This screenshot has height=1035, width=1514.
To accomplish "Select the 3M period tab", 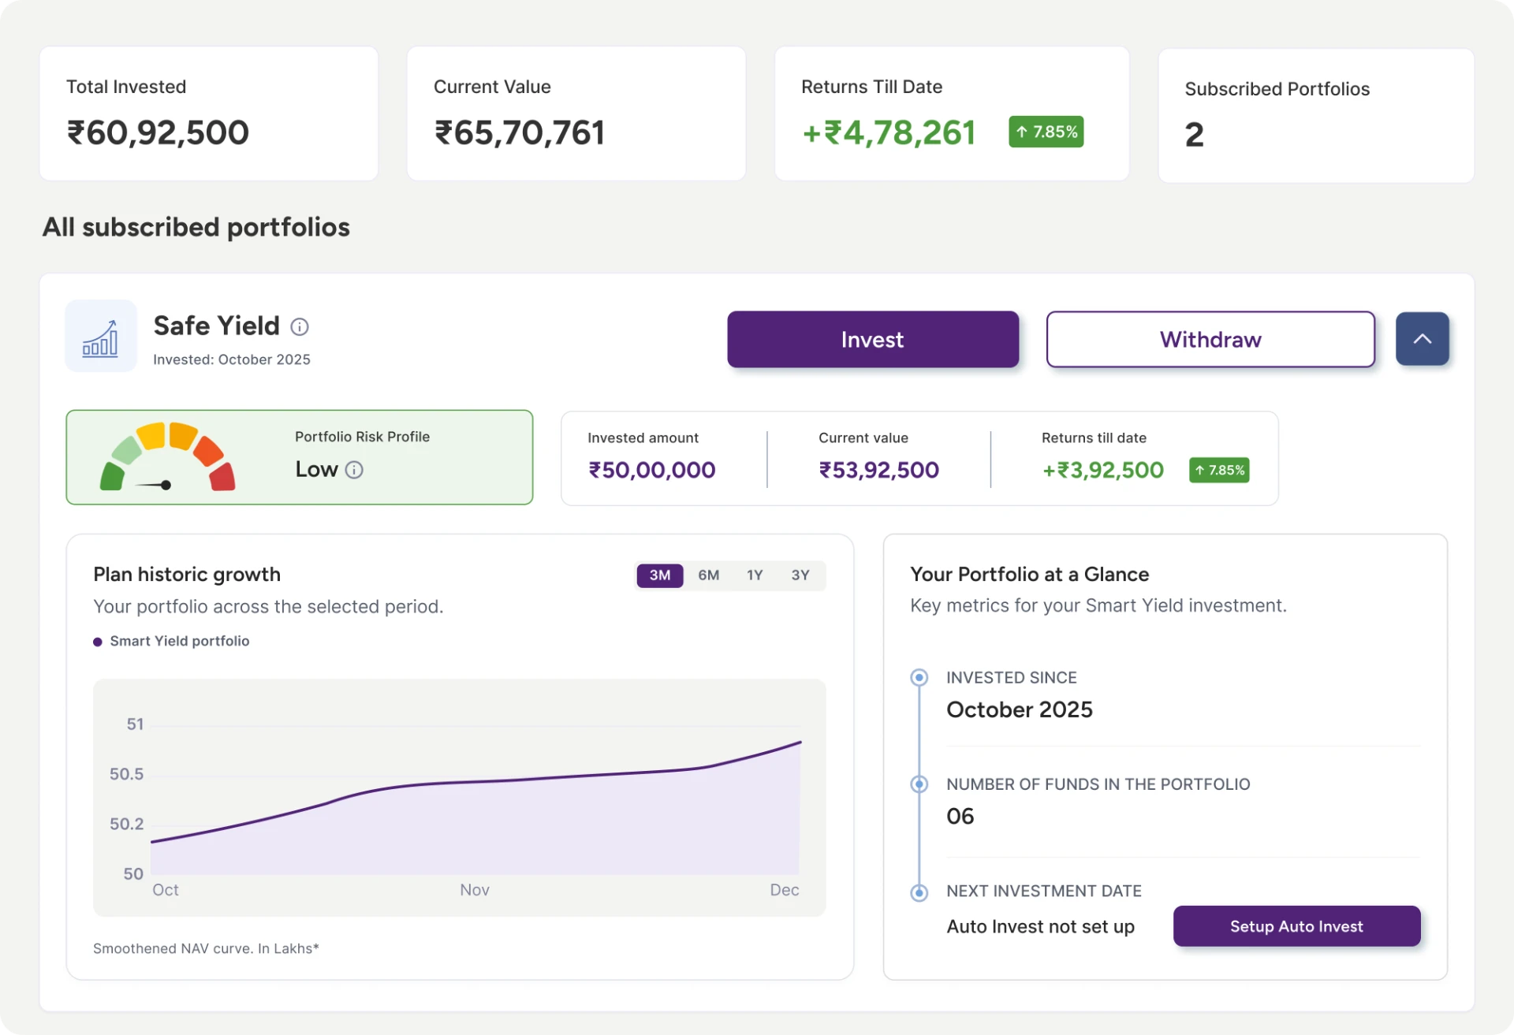I will (x=660, y=575).
